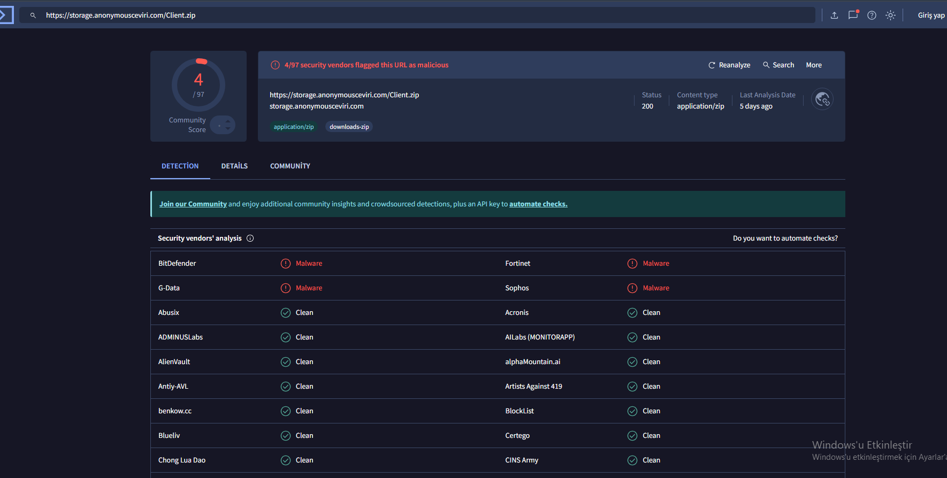Open the notifications flag icon with the red dot
The height and width of the screenshot is (478, 947).
853,15
